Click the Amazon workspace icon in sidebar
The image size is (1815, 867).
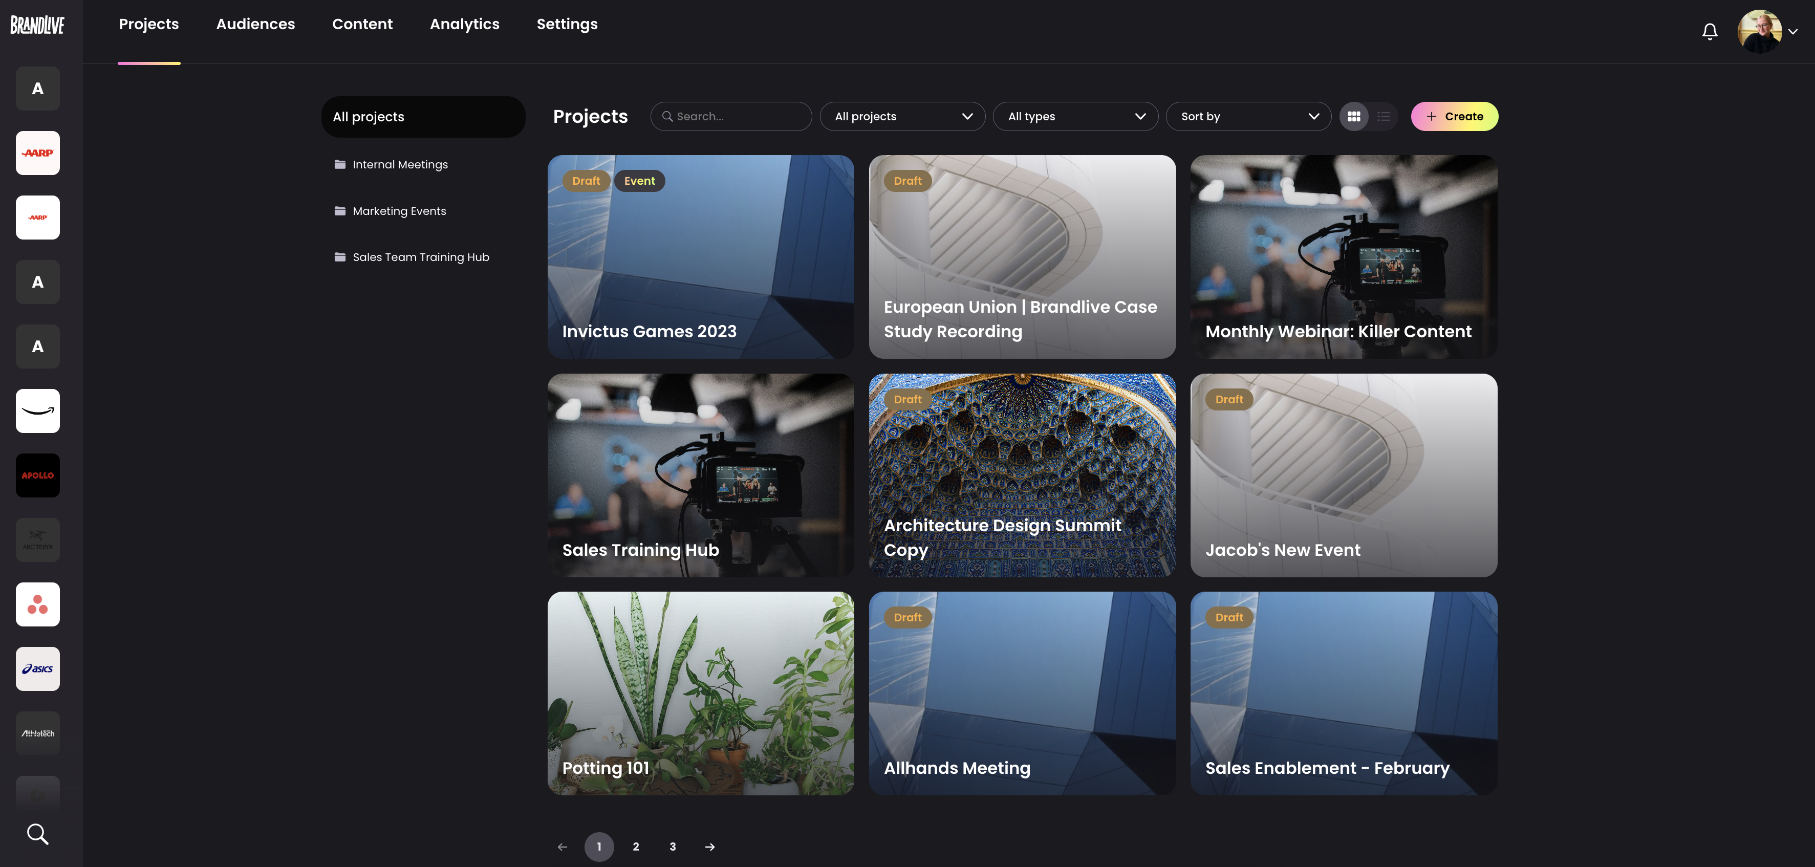pyautogui.click(x=38, y=410)
